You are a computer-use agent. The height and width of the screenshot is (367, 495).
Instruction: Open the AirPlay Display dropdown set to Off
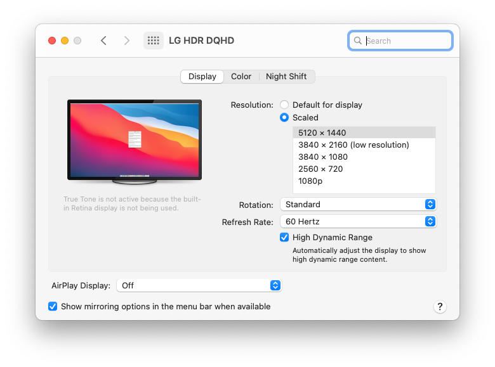199,285
